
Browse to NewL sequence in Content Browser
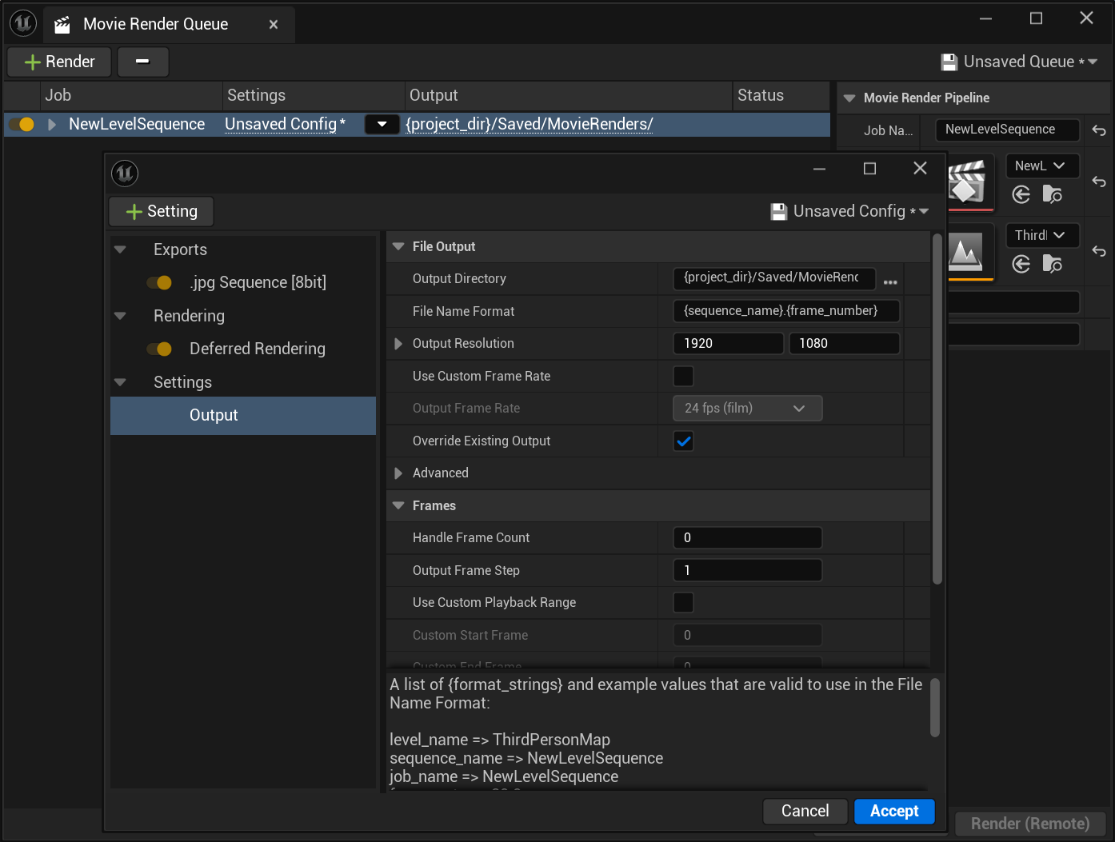1053,194
